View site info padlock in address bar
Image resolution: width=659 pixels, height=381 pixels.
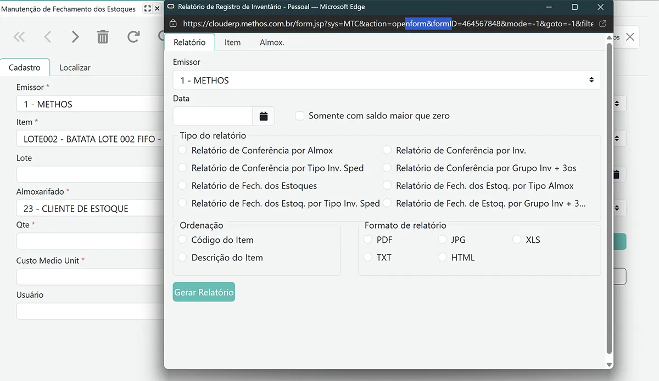click(173, 24)
